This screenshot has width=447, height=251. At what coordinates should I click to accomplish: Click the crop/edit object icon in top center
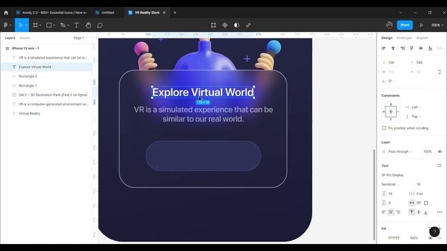pyautogui.click(x=213, y=25)
